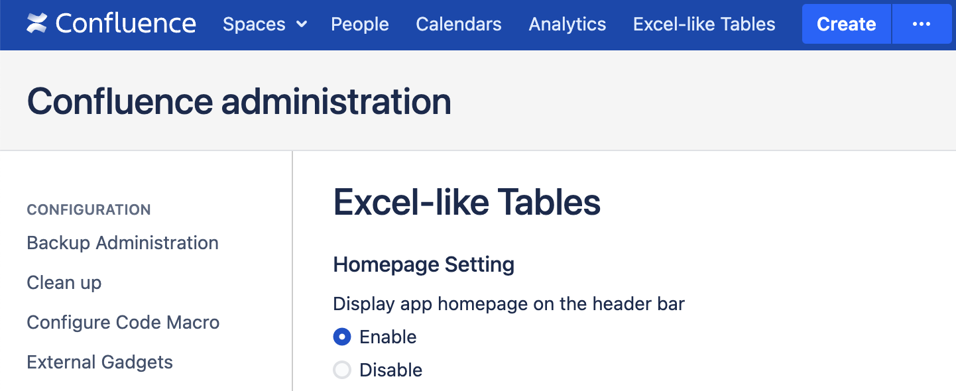Select the Disable radio button
Viewport: 956px width, 391px height.
(x=342, y=370)
